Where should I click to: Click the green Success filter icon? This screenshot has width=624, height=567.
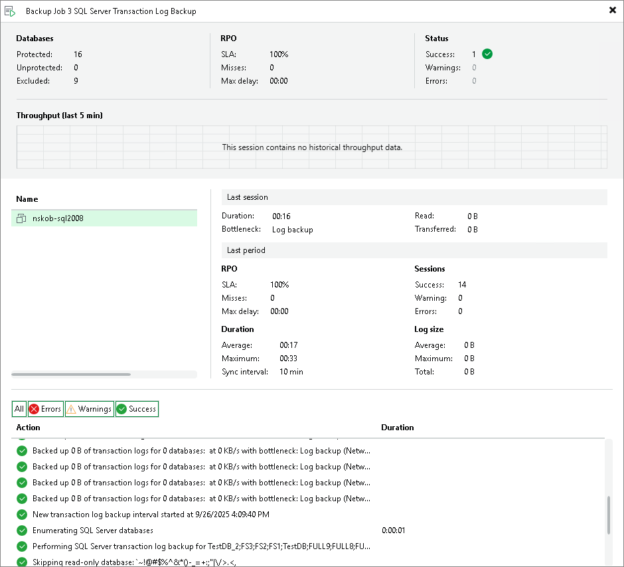click(121, 409)
